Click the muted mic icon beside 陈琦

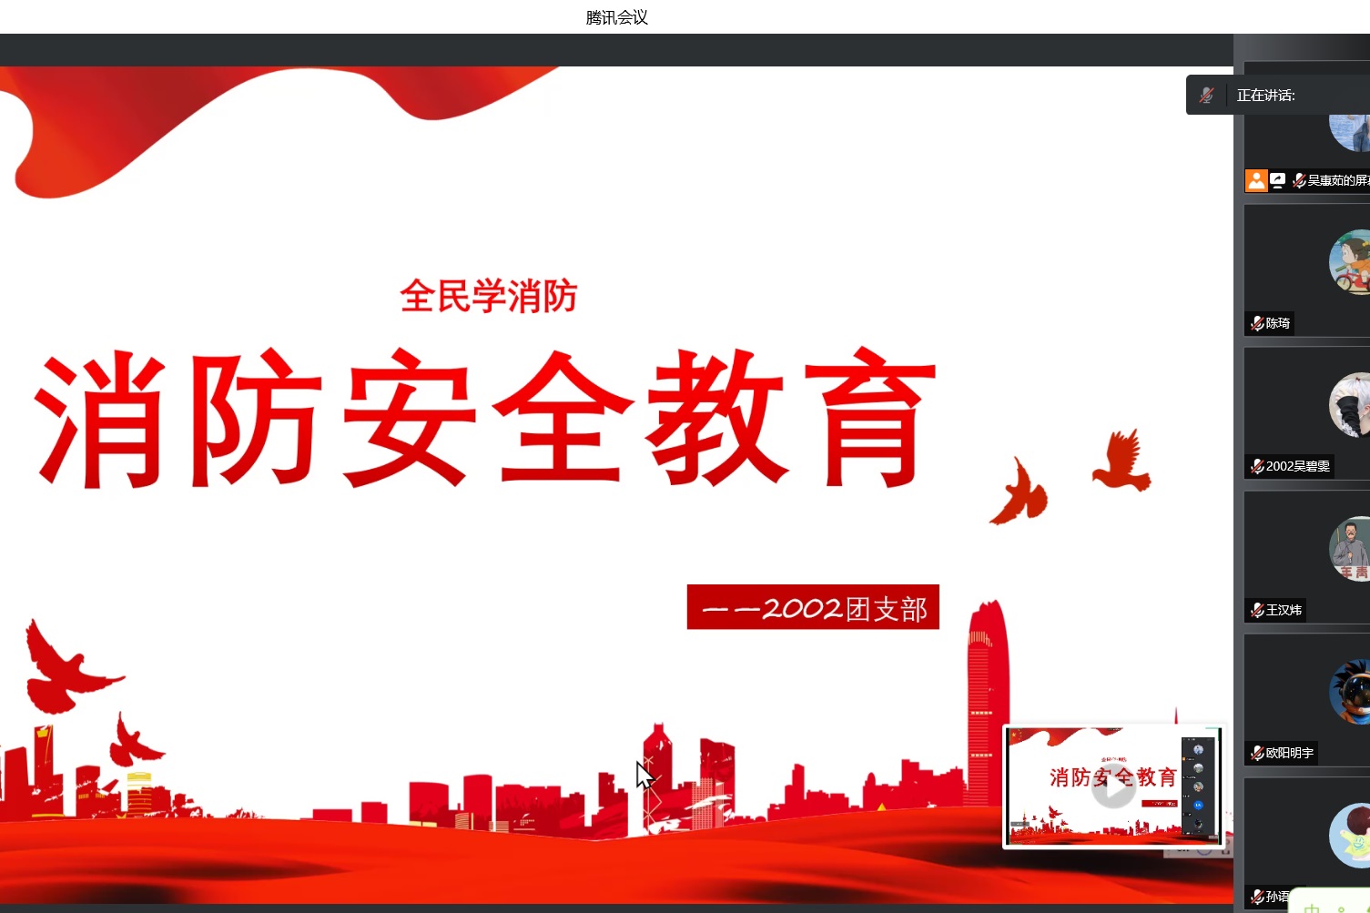pyautogui.click(x=1257, y=323)
